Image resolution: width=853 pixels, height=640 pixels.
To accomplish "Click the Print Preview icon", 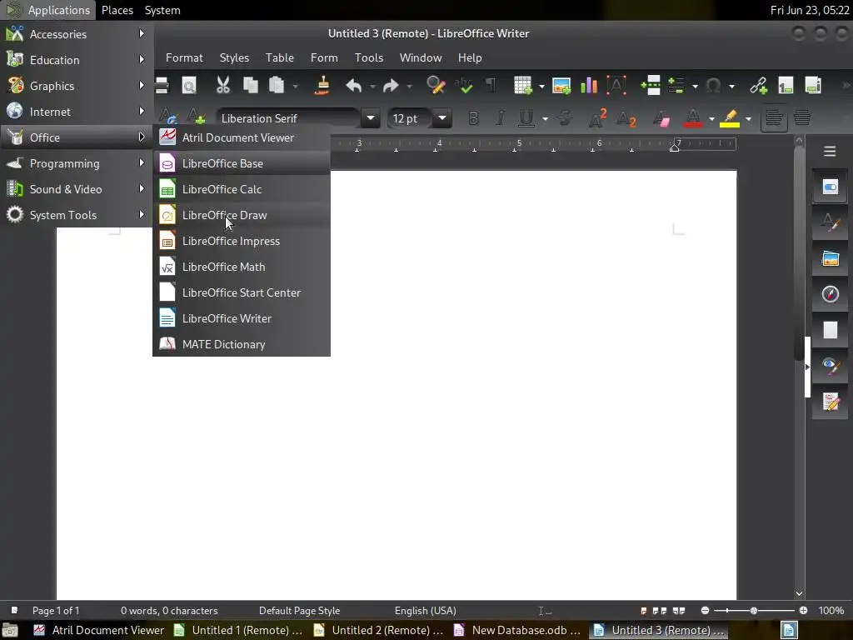I will point(189,86).
